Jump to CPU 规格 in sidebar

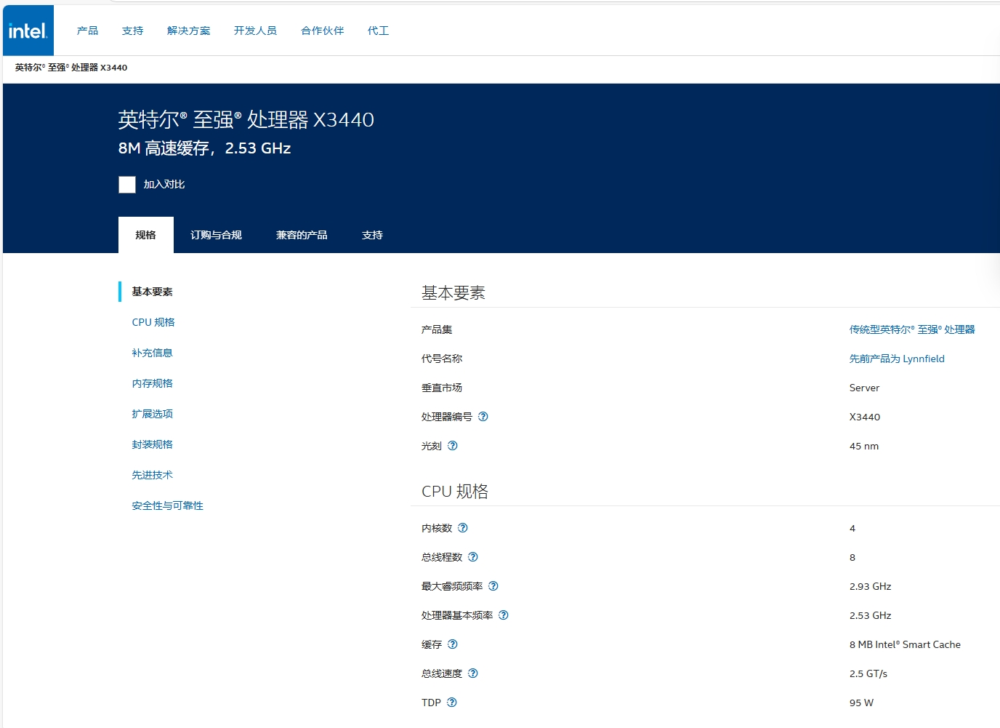(x=153, y=322)
